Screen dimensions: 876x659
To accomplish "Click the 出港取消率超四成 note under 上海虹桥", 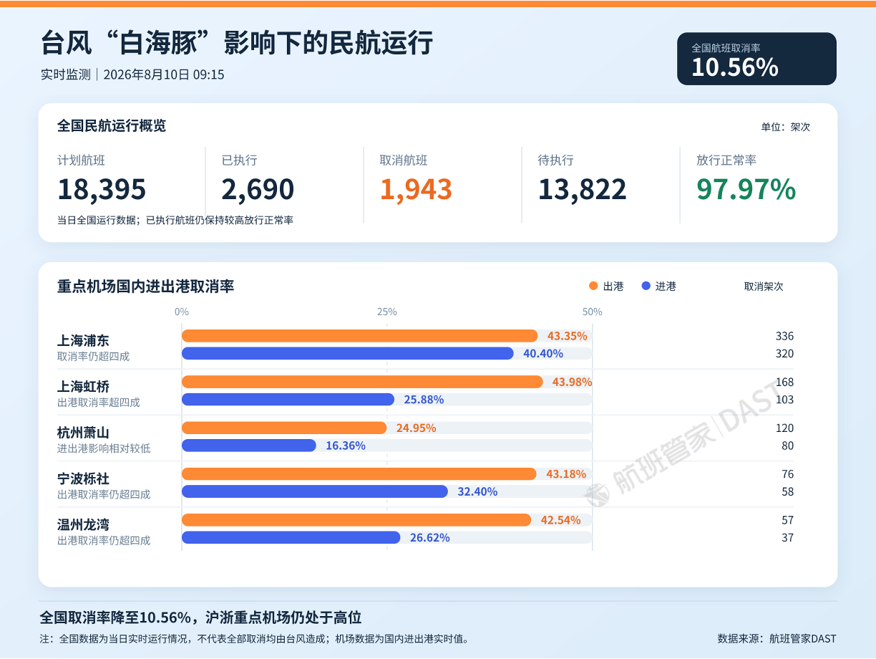I will (99, 403).
